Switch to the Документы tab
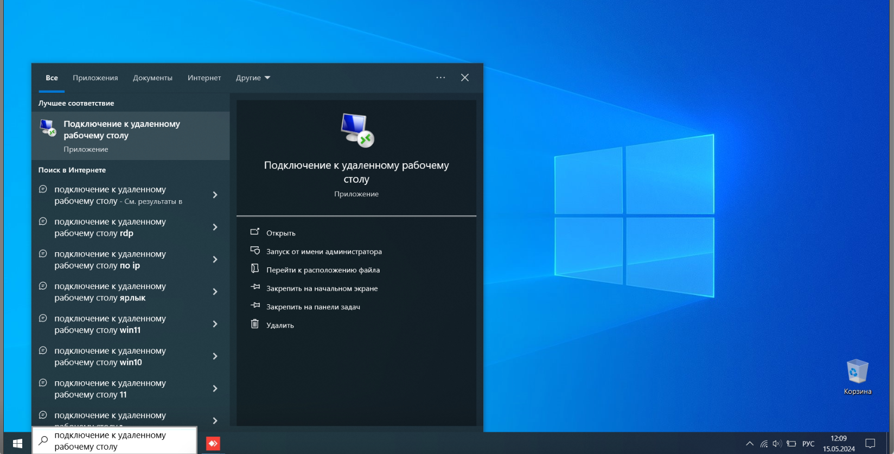The width and height of the screenshot is (894, 454). click(x=152, y=78)
